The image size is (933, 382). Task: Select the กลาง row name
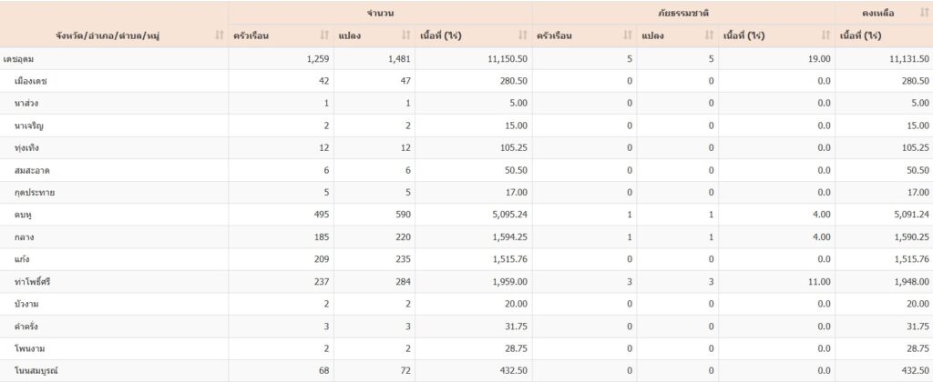tap(25, 236)
